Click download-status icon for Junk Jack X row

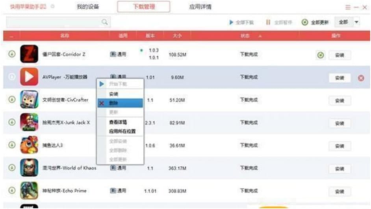[x=12, y=122]
